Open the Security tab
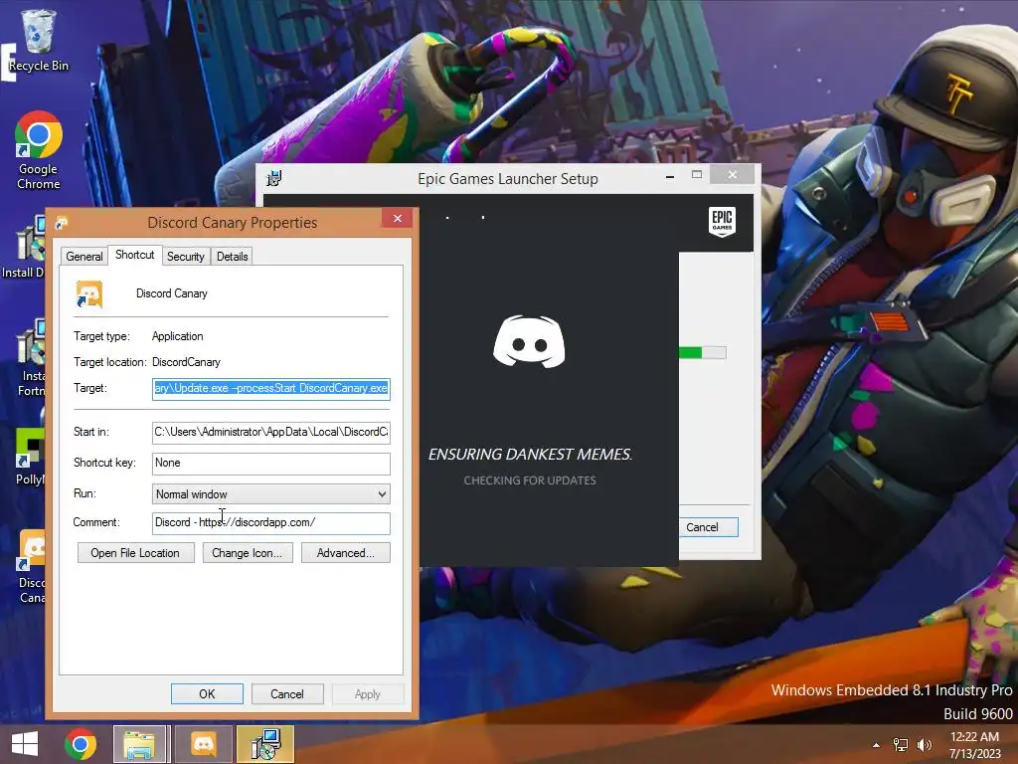 point(186,257)
